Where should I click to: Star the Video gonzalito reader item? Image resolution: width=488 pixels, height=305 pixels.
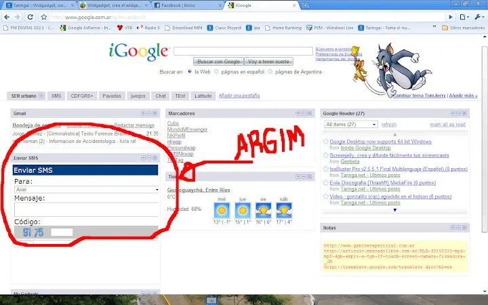(325, 197)
